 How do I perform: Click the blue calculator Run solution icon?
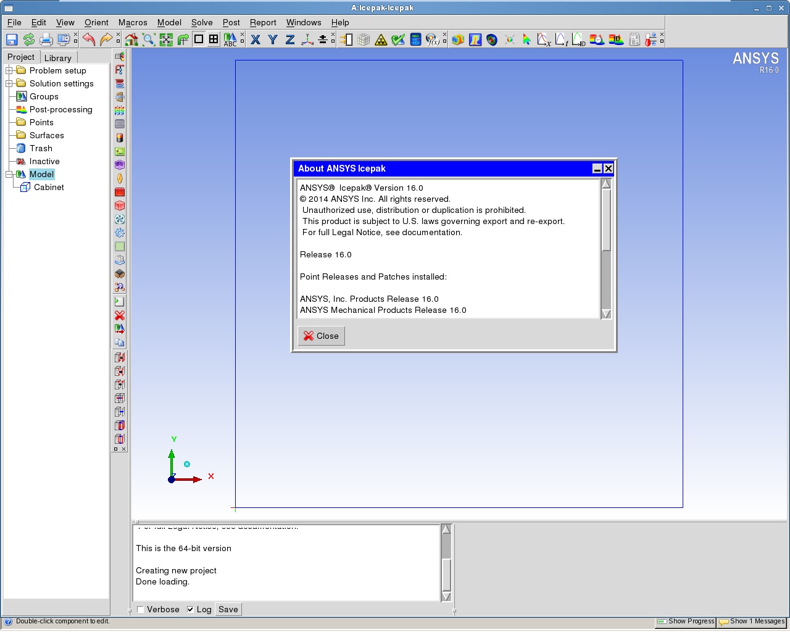coord(415,39)
